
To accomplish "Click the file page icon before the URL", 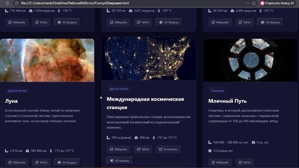I will [17, 3].
